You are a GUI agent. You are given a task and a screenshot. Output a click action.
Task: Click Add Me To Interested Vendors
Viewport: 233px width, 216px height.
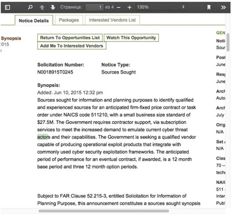[72, 45]
